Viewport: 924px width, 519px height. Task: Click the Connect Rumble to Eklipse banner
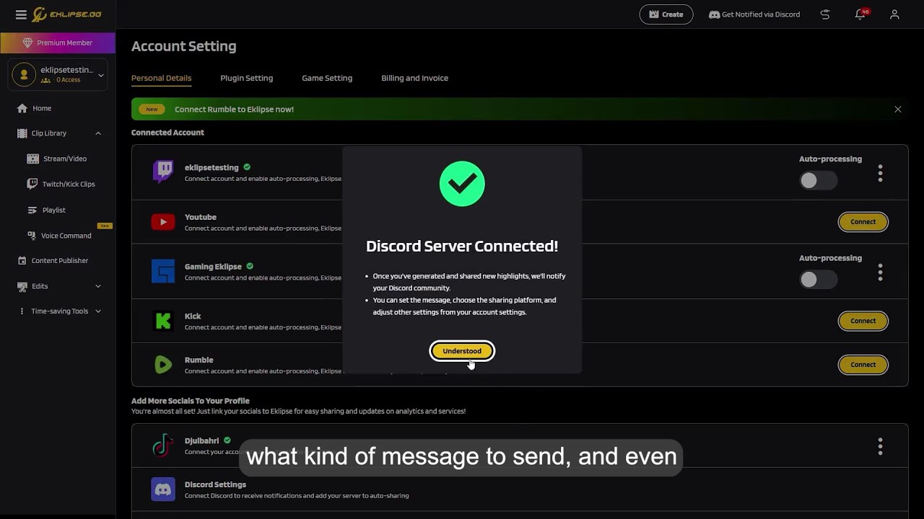[x=520, y=110]
